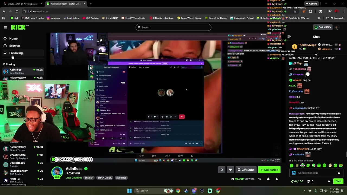
Task: Open All Bookmarks folder
Action: (335, 18)
